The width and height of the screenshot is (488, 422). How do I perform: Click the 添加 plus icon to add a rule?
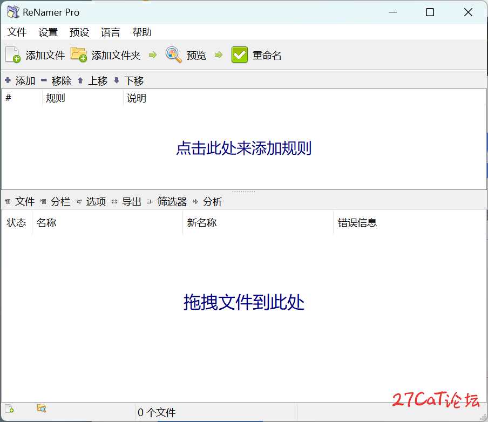point(8,80)
